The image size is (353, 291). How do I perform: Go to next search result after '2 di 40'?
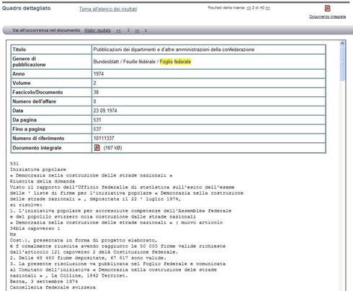tap(267, 8)
